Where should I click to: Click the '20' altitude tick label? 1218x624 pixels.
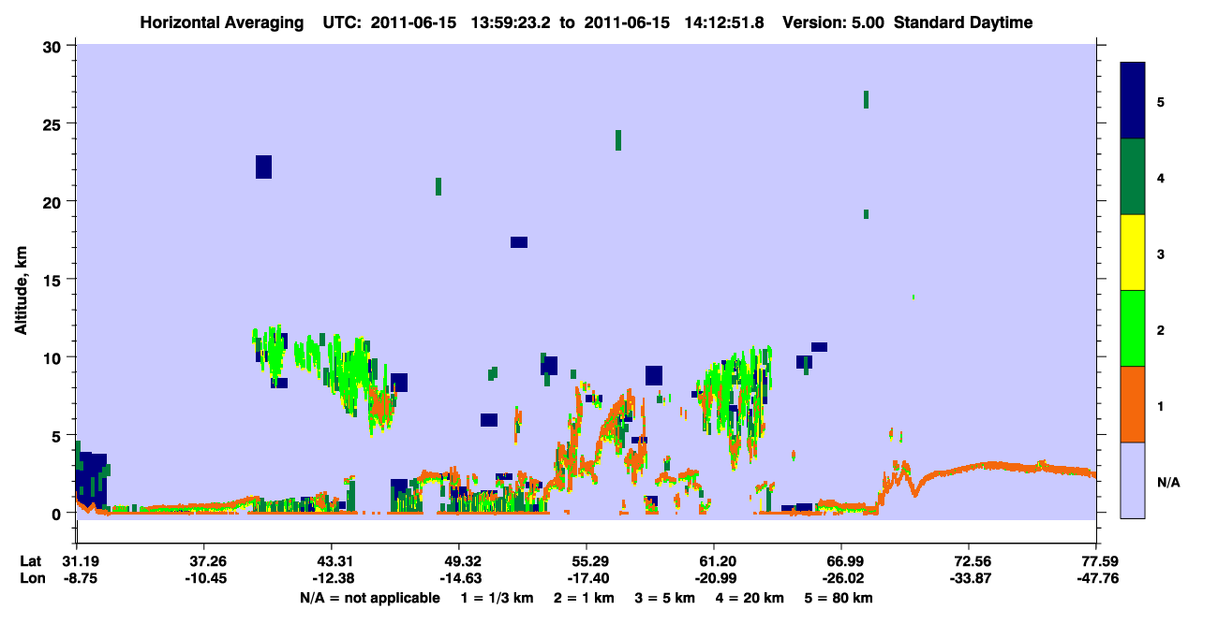(54, 201)
